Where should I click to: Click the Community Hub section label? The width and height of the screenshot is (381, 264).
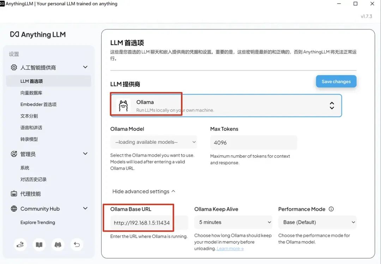pos(40,209)
